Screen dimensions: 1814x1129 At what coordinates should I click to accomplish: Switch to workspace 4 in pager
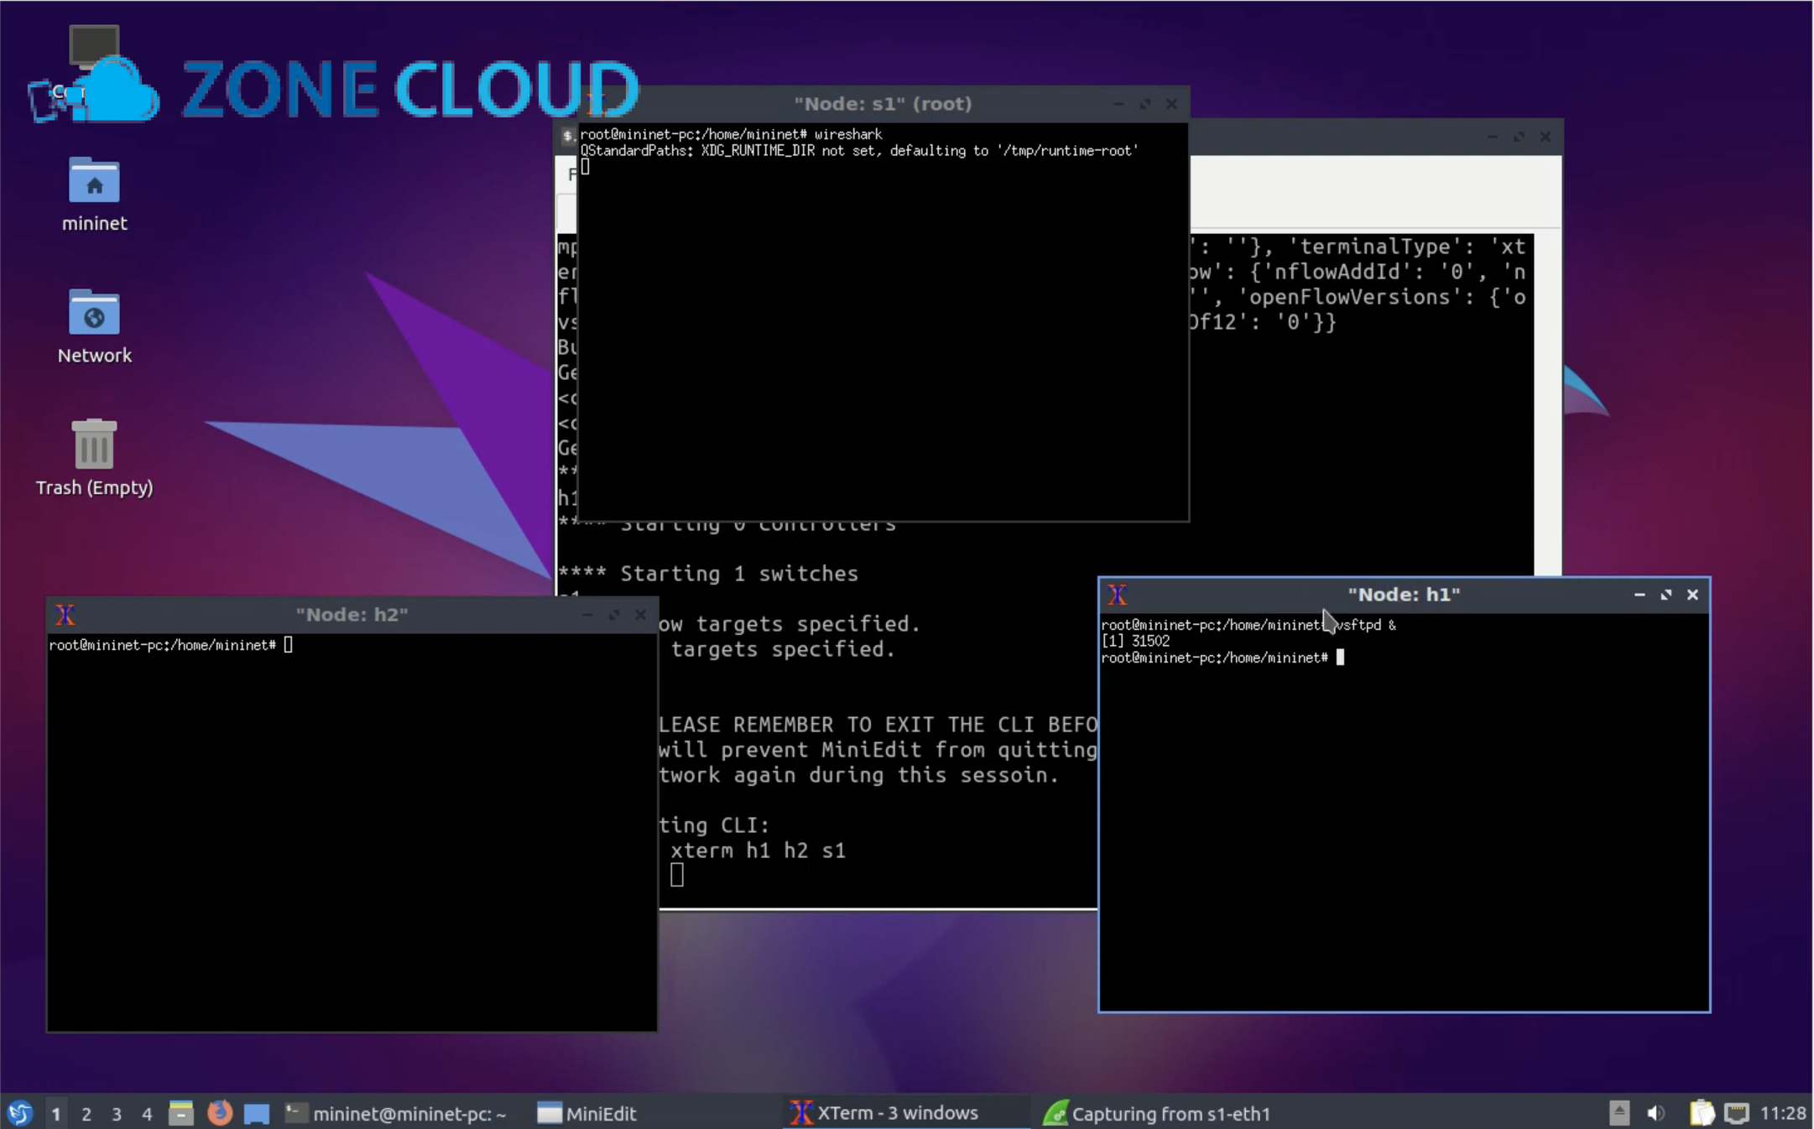click(x=147, y=1114)
